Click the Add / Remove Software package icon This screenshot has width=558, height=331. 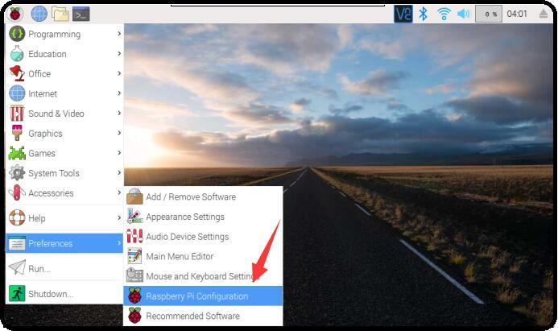[134, 197]
